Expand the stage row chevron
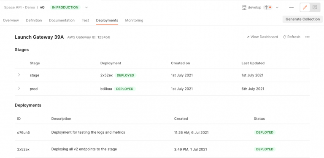 [19, 75]
